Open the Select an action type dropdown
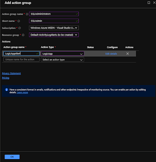The width and height of the screenshot is (156, 162). coord(62,60)
